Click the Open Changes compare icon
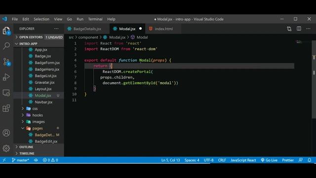Screen dimensions: 316x178 point(289,29)
